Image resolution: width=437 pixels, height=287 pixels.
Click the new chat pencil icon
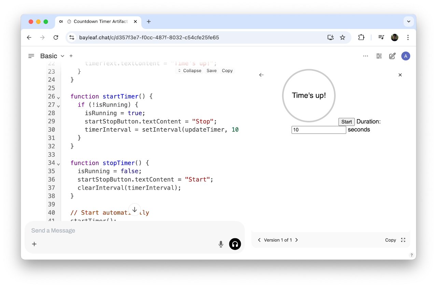click(x=392, y=56)
